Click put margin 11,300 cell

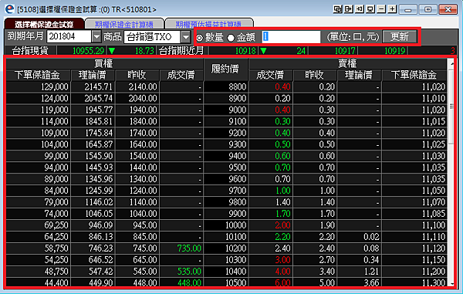click(414, 282)
